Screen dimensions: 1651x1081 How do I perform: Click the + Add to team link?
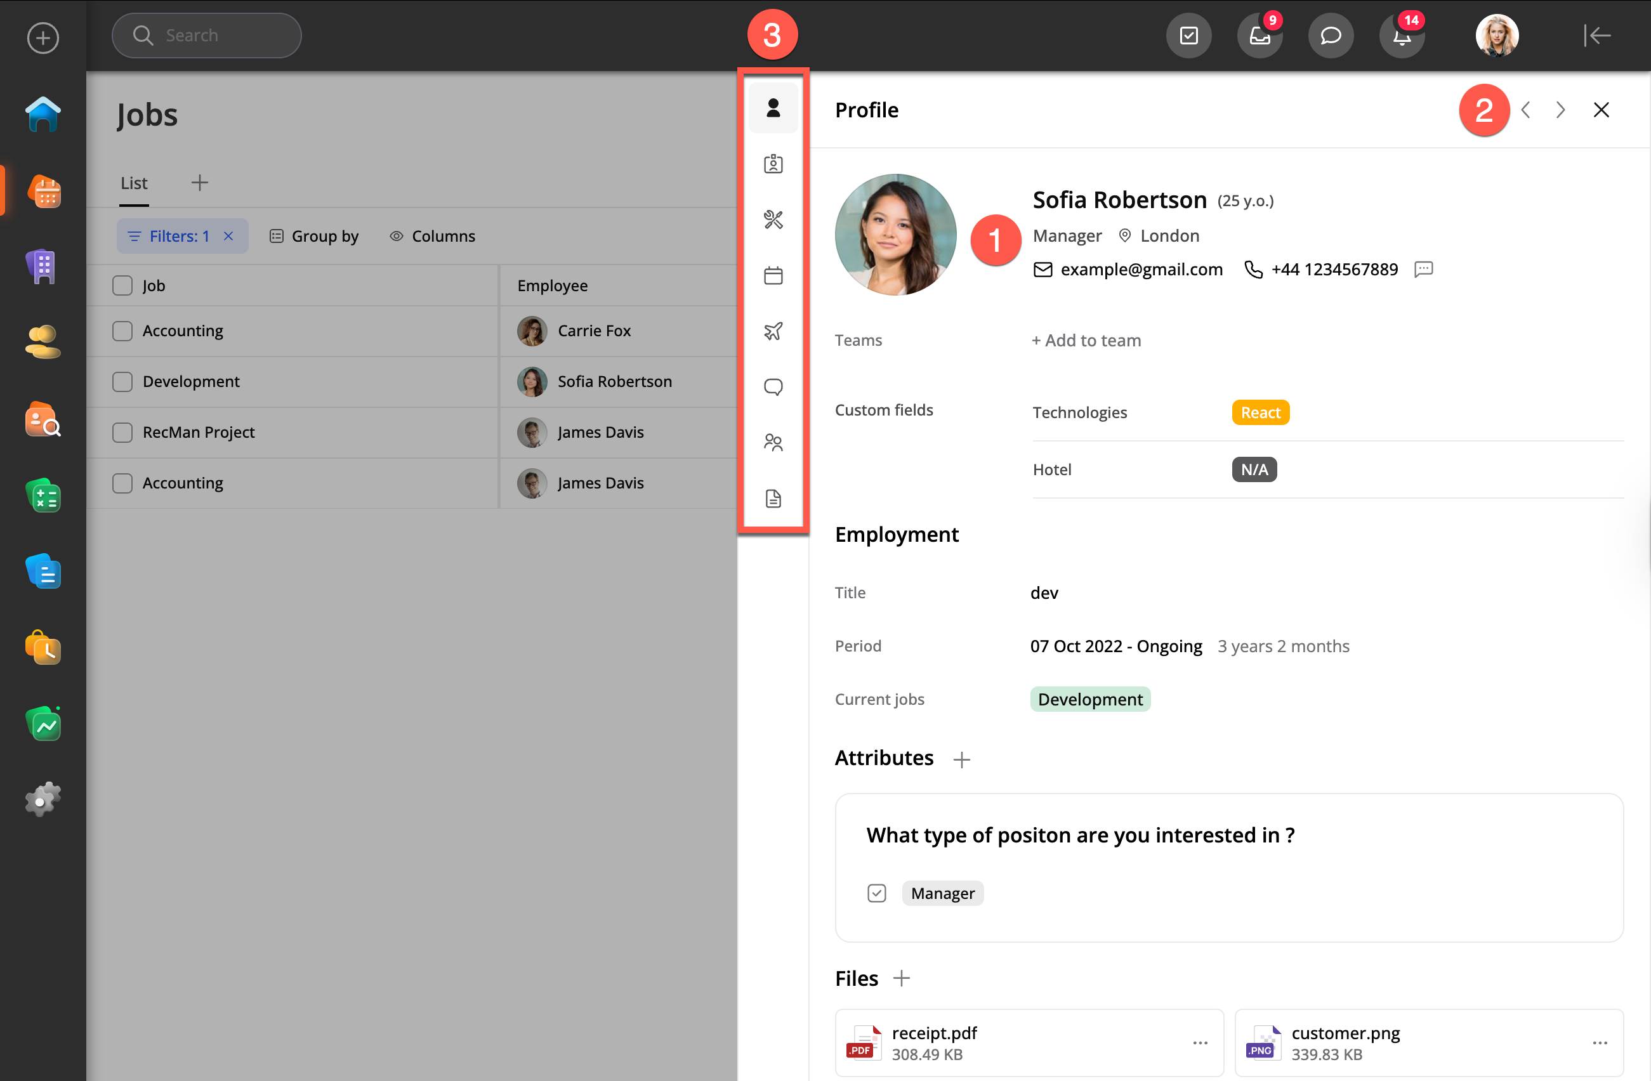(x=1086, y=341)
